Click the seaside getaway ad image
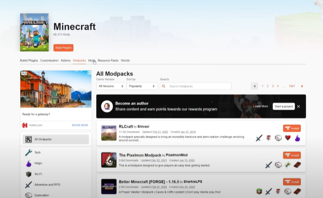This screenshot has height=198, width=323. pos(56,89)
